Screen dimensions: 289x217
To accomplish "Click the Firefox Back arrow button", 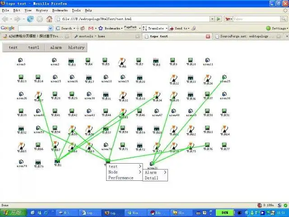I will pyautogui.click(x=5, y=19).
